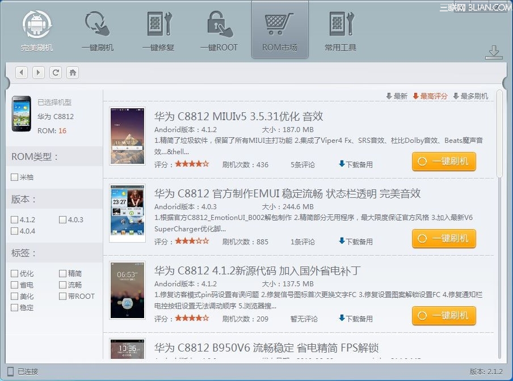Return to the ROM market home page

tap(73, 72)
